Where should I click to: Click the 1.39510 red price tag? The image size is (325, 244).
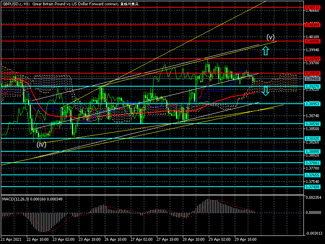point(312,74)
